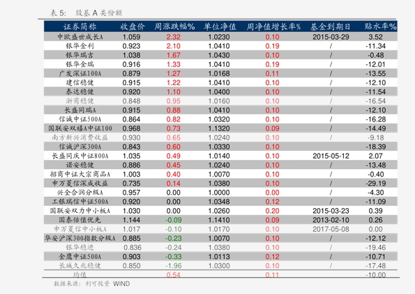Select the fund name 诺安稳健
This screenshot has height=294, width=415.
80,165
